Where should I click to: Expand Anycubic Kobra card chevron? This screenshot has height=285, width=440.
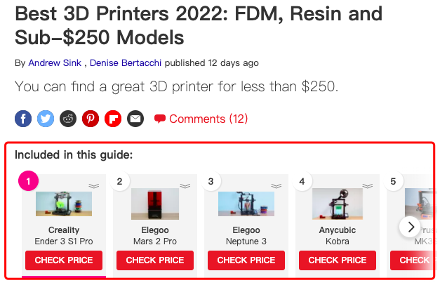tap(367, 186)
